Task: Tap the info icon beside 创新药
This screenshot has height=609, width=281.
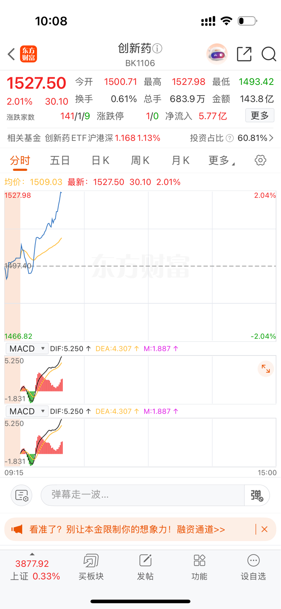Action: pyautogui.click(x=157, y=48)
